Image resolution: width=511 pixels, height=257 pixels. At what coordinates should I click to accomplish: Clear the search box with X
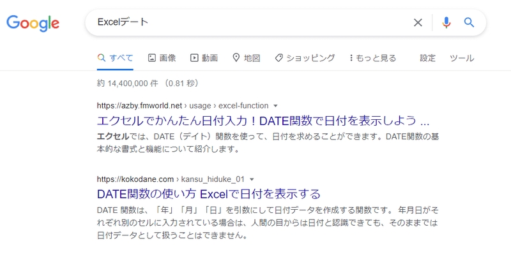(x=418, y=22)
